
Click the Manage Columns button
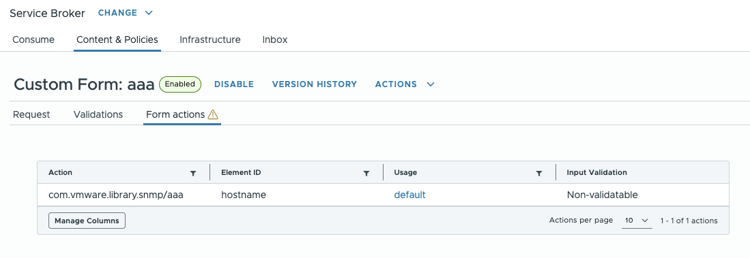pyautogui.click(x=87, y=221)
